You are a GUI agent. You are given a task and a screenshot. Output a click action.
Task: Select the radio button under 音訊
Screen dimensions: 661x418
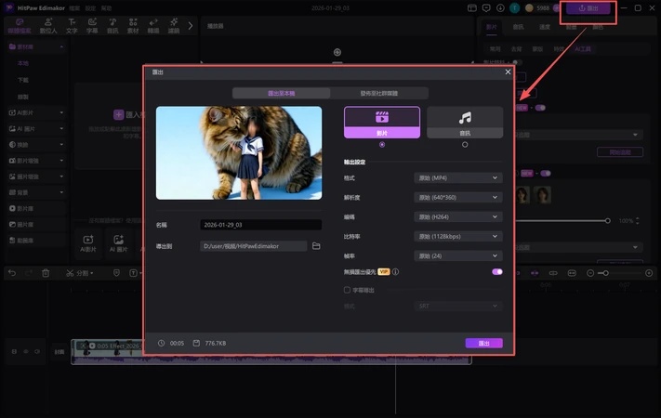[x=465, y=144]
